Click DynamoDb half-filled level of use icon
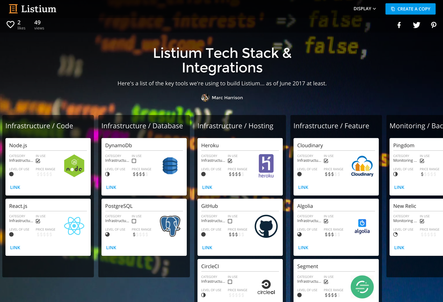This screenshot has height=302, width=443. pos(107,174)
